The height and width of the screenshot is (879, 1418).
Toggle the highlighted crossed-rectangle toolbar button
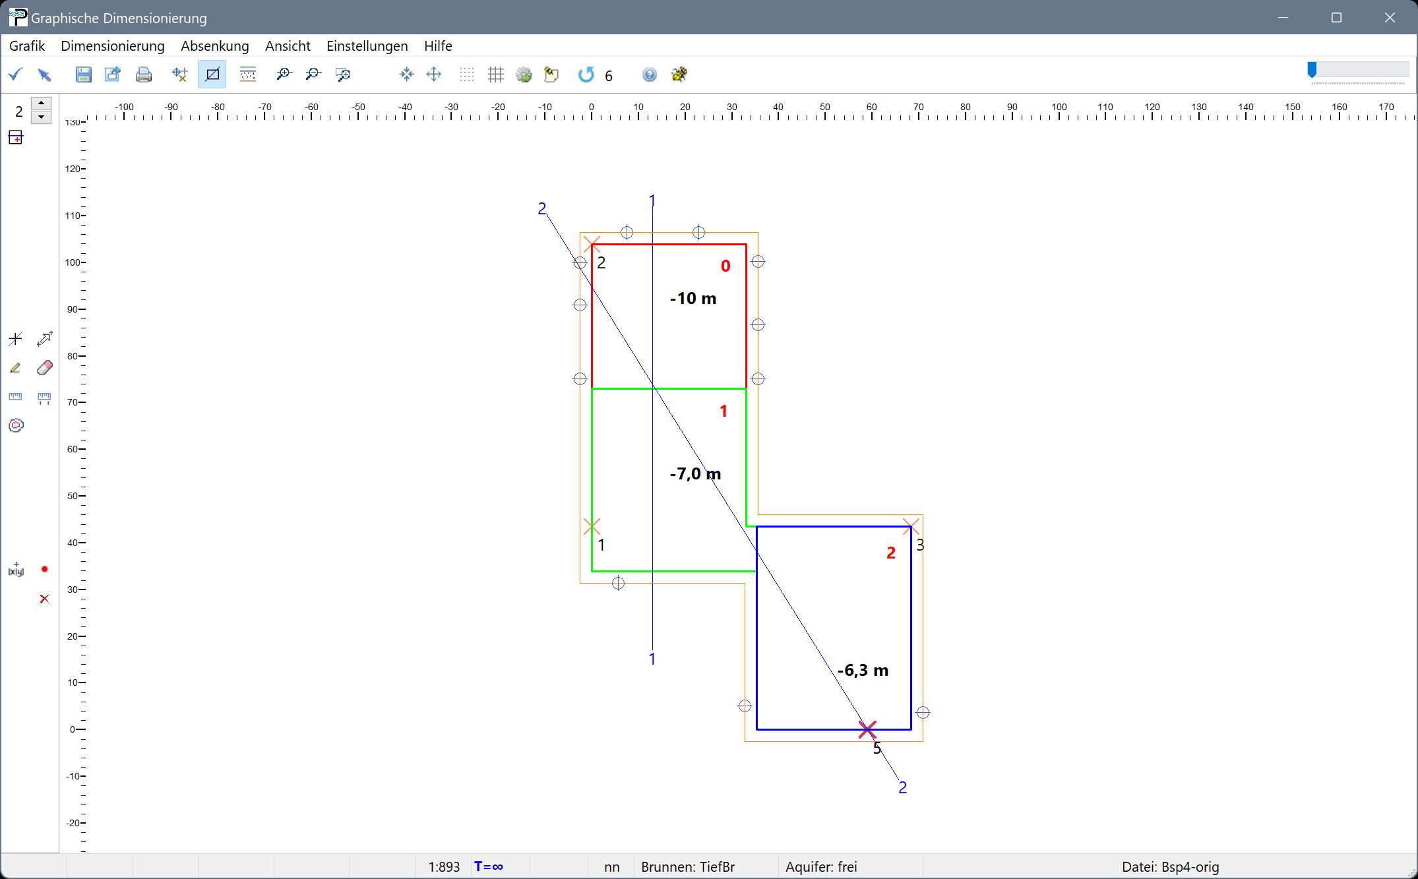(x=212, y=75)
